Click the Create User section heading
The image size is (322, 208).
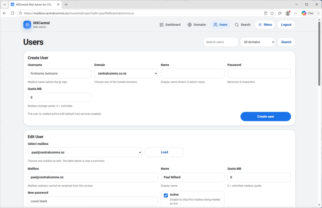pyautogui.click(x=38, y=58)
